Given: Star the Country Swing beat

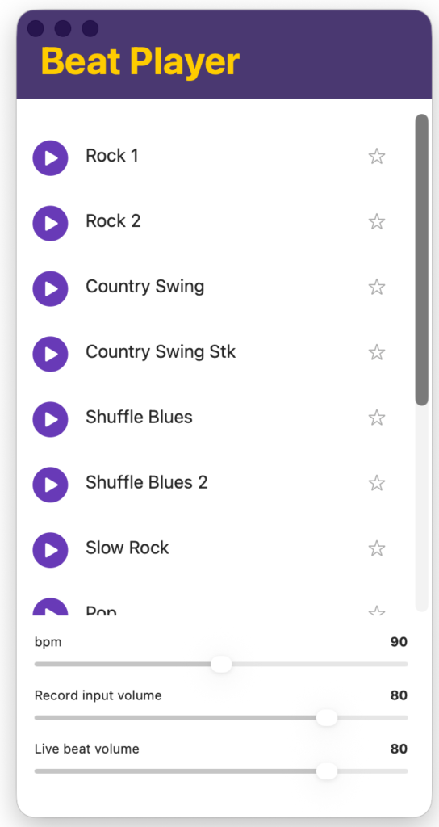Looking at the screenshot, I should coord(376,287).
